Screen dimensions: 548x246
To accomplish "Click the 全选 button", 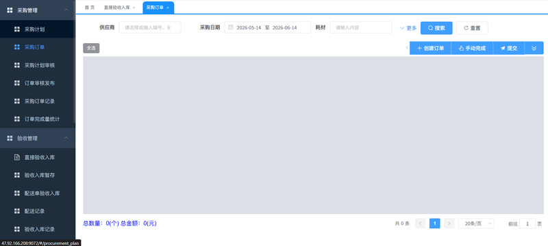I will click(x=91, y=48).
